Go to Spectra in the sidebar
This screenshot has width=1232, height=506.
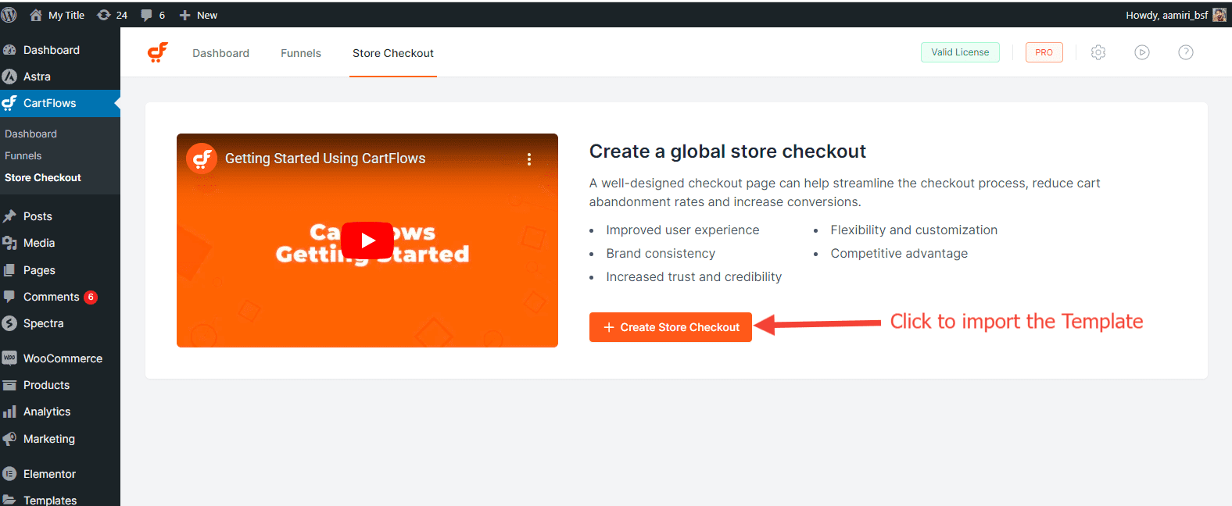click(43, 323)
